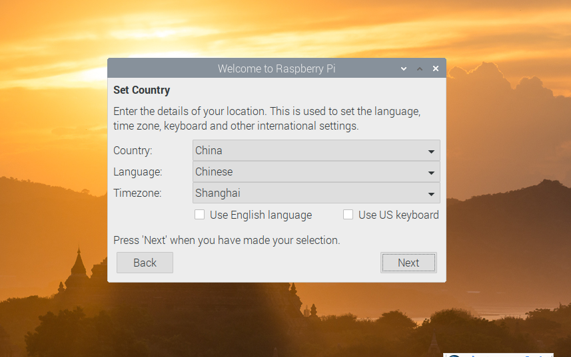Open the Country dropdown showing China

(x=316, y=150)
